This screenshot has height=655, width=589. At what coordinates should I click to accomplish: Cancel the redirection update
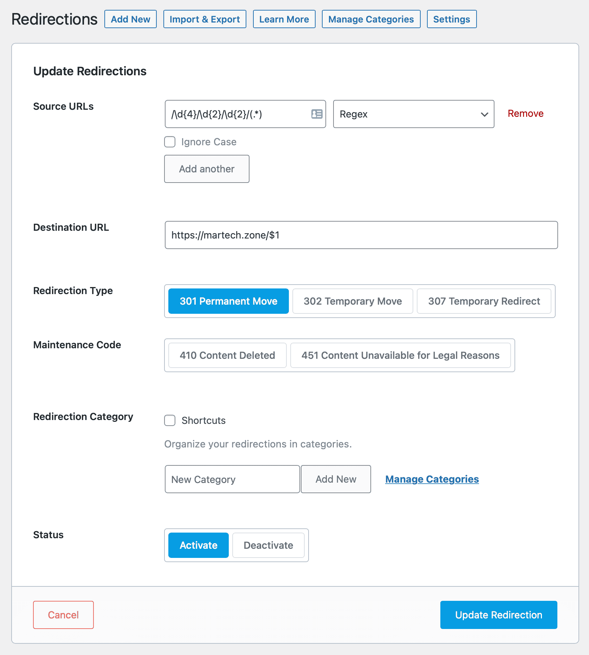pos(63,615)
